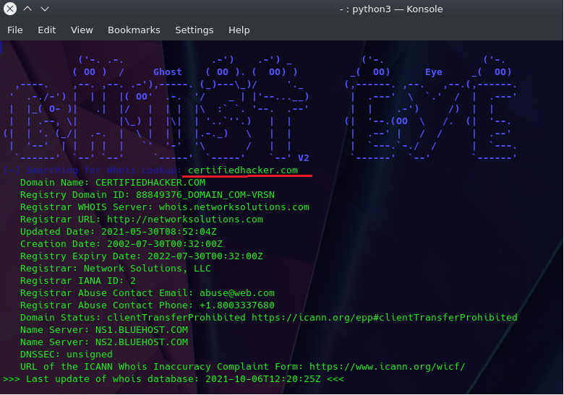Open the View menu
This screenshot has width=564, height=395.
(x=82, y=30)
